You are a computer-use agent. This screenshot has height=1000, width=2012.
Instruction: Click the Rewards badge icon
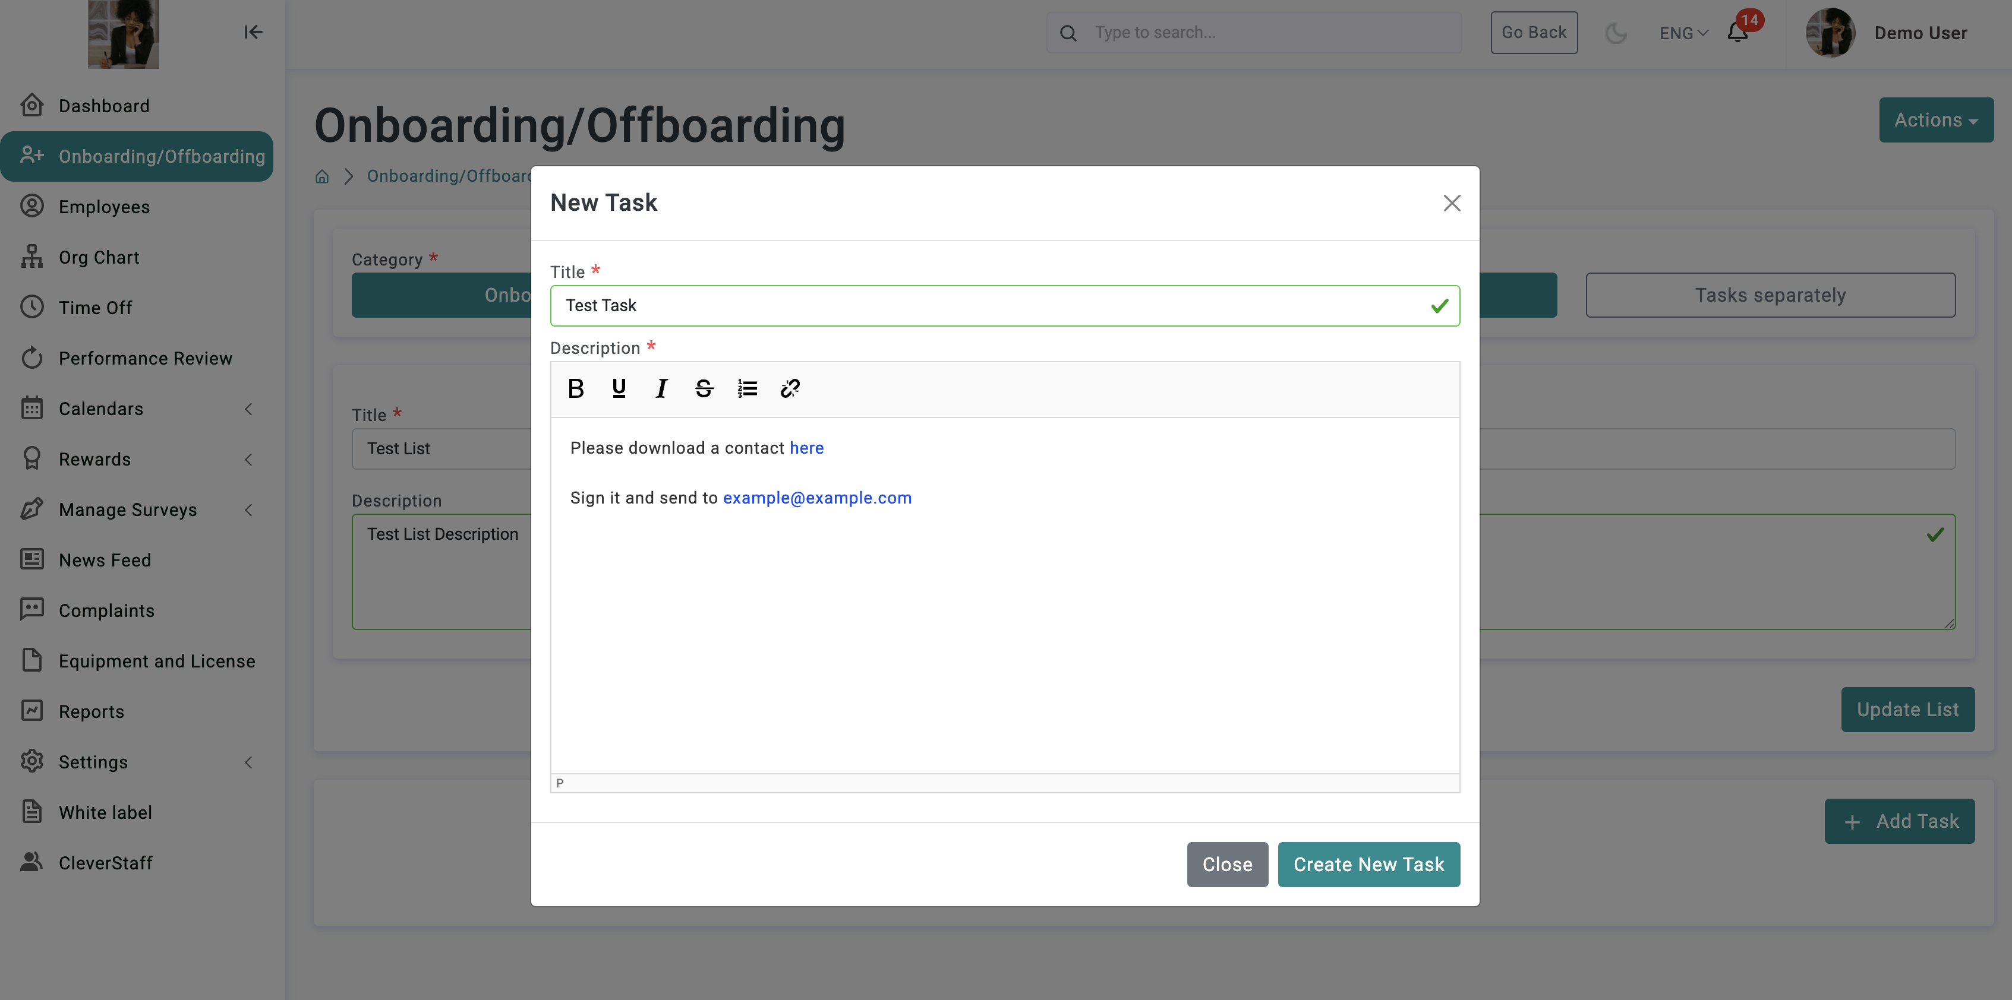tap(32, 458)
